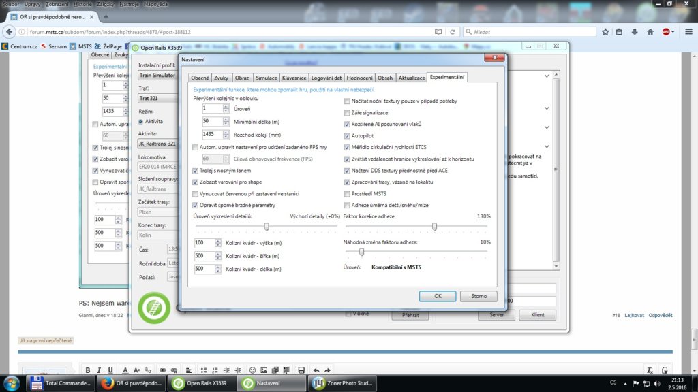This screenshot has width=698, height=392.
Task: Open the Windows Start button
Action: (x=12, y=383)
